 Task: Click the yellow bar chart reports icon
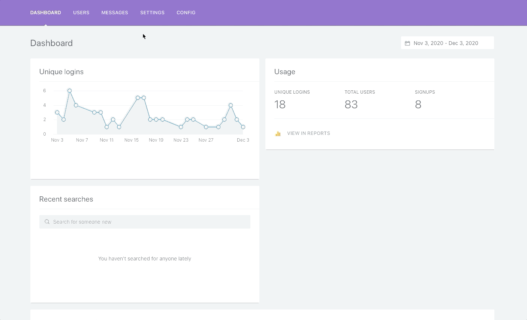pos(278,133)
